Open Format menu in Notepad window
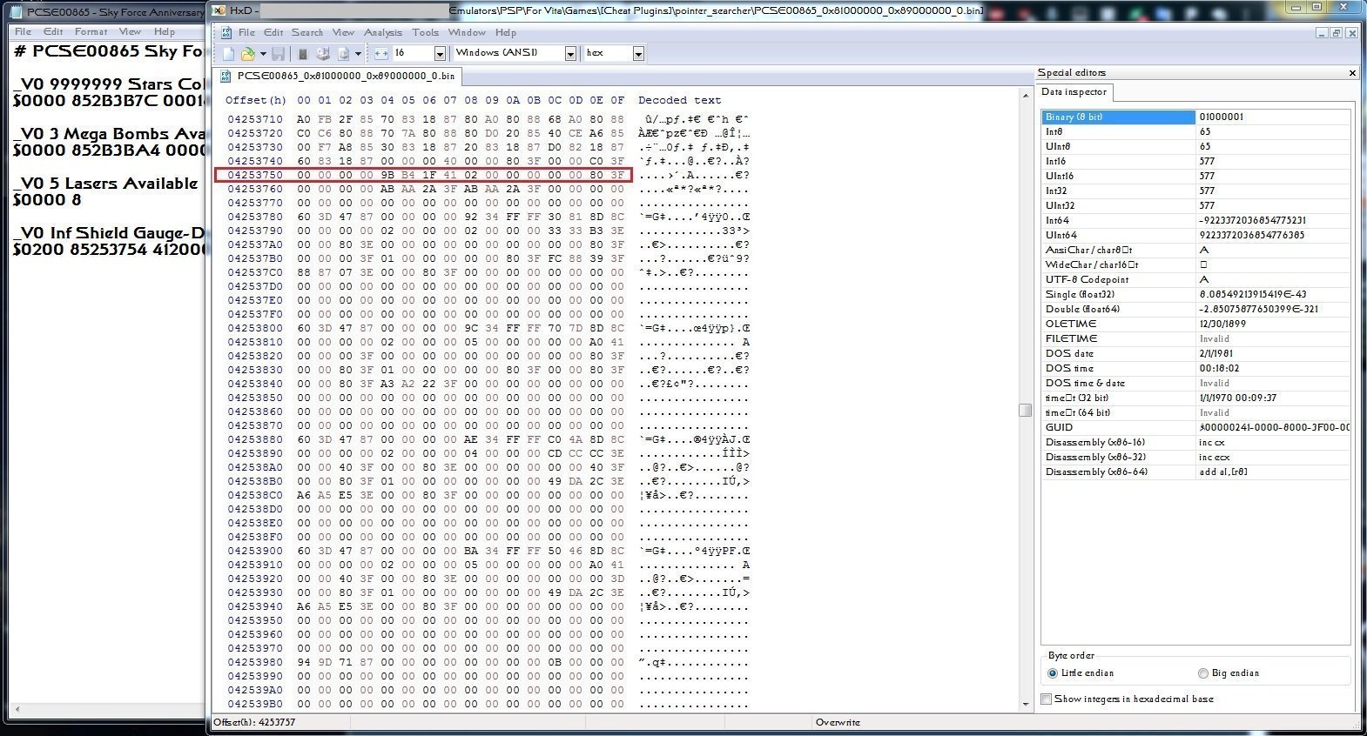This screenshot has height=736, width=1367. [91, 31]
